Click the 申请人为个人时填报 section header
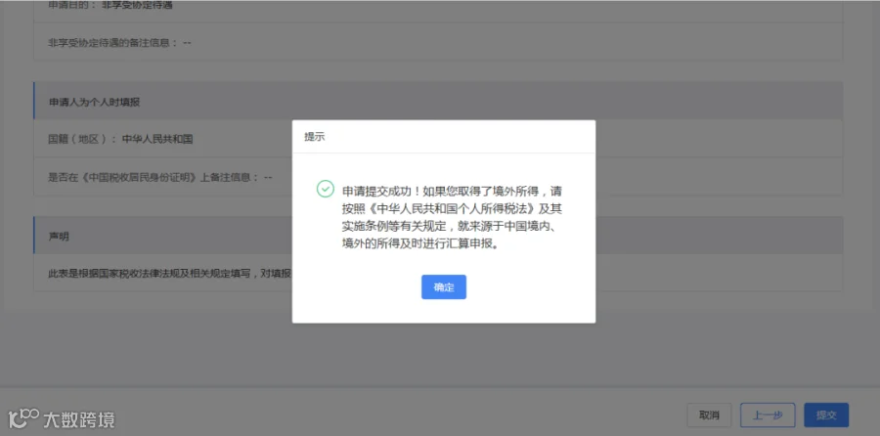This screenshot has height=436, width=880. (438, 101)
